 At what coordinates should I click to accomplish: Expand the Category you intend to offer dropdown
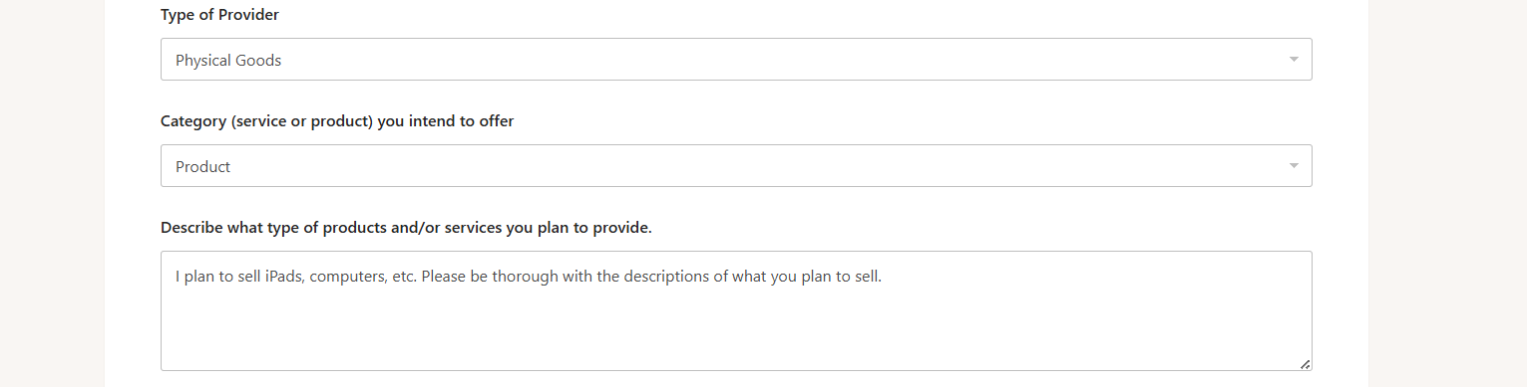(x=736, y=166)
